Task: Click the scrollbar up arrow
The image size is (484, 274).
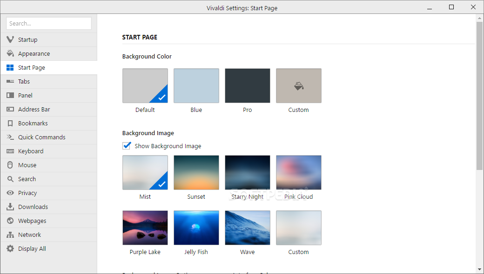Action: [479, 18]
